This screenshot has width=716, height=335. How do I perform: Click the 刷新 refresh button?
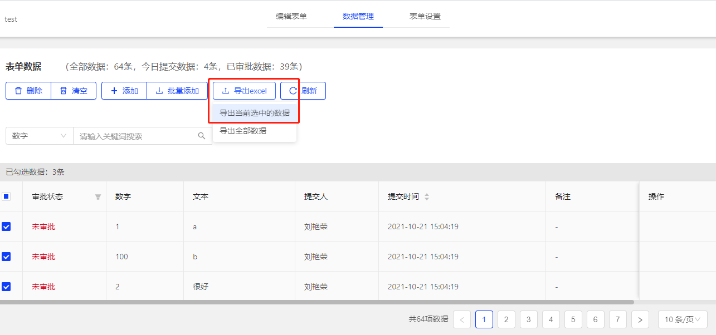[x=303, y=91]
